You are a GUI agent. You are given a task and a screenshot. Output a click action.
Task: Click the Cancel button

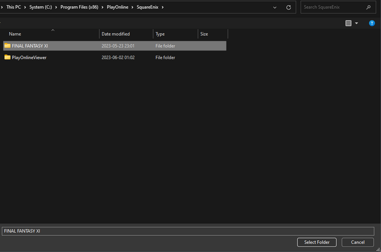tap(358, 242)
